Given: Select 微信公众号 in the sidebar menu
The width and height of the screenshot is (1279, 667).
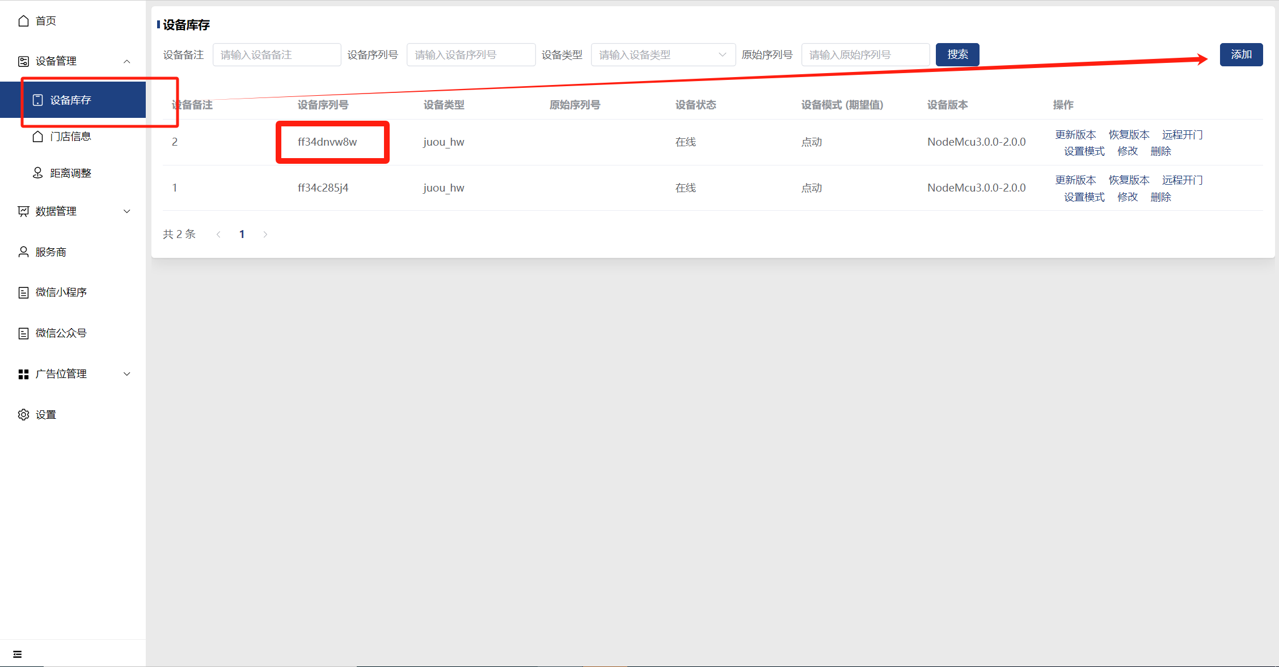Looking at the screenshot, I should 60,333.
